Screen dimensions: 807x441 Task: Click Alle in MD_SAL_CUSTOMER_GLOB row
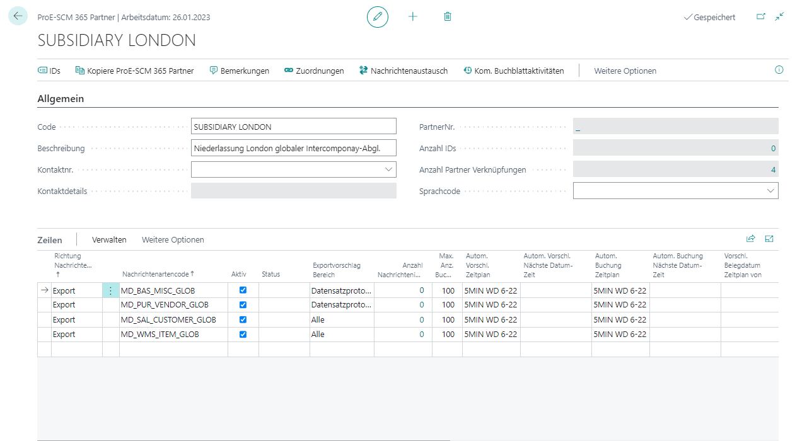point(342,320)
